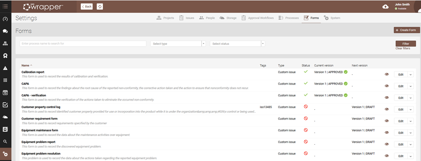The height and width of the screenshot is (161, 421).
Task: Go to the Processes tab
Action: 288,18
